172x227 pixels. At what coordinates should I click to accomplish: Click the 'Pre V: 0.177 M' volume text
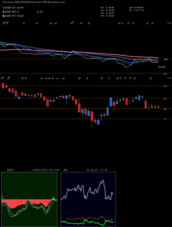[x=136, y=10]
